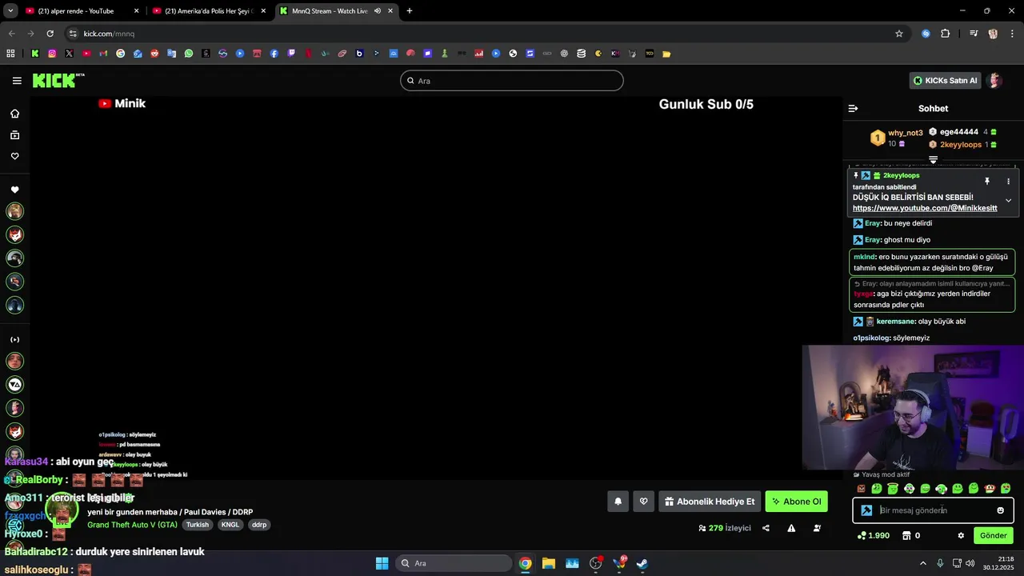Open Windows Start button
1024x576 pixels.
[x=382, y=563]
